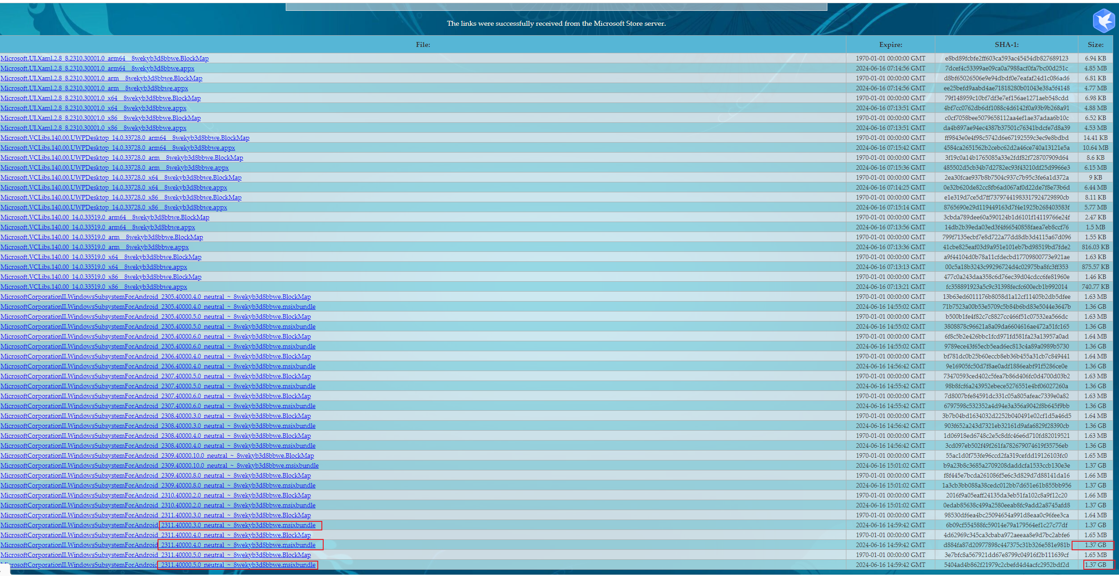Click VCLibs.140.00 14.0.33519.0 x64 appx link
Screen dimensions: 1119x576
coord(93,267)
